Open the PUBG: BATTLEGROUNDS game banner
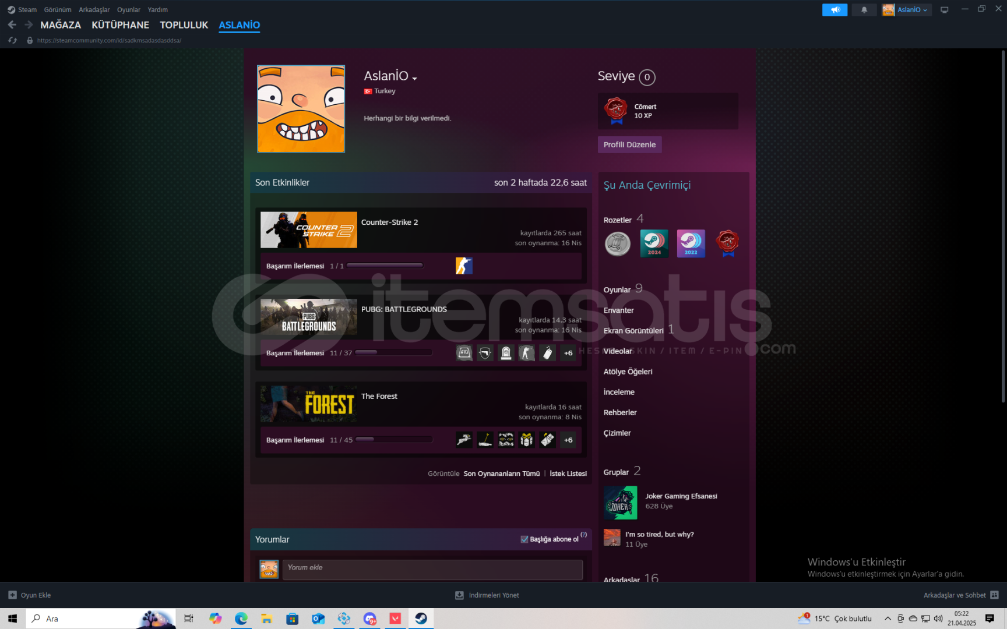Viewport: 1007px width, 629px height. tap(309, 317)
